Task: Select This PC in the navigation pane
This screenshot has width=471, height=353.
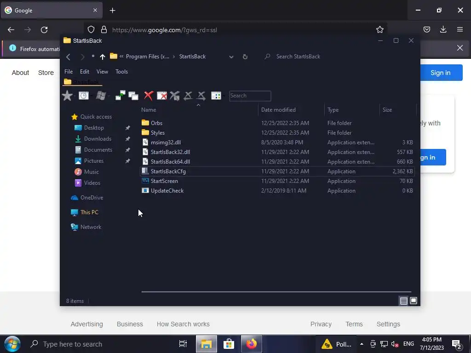Action: coord(89,212)
